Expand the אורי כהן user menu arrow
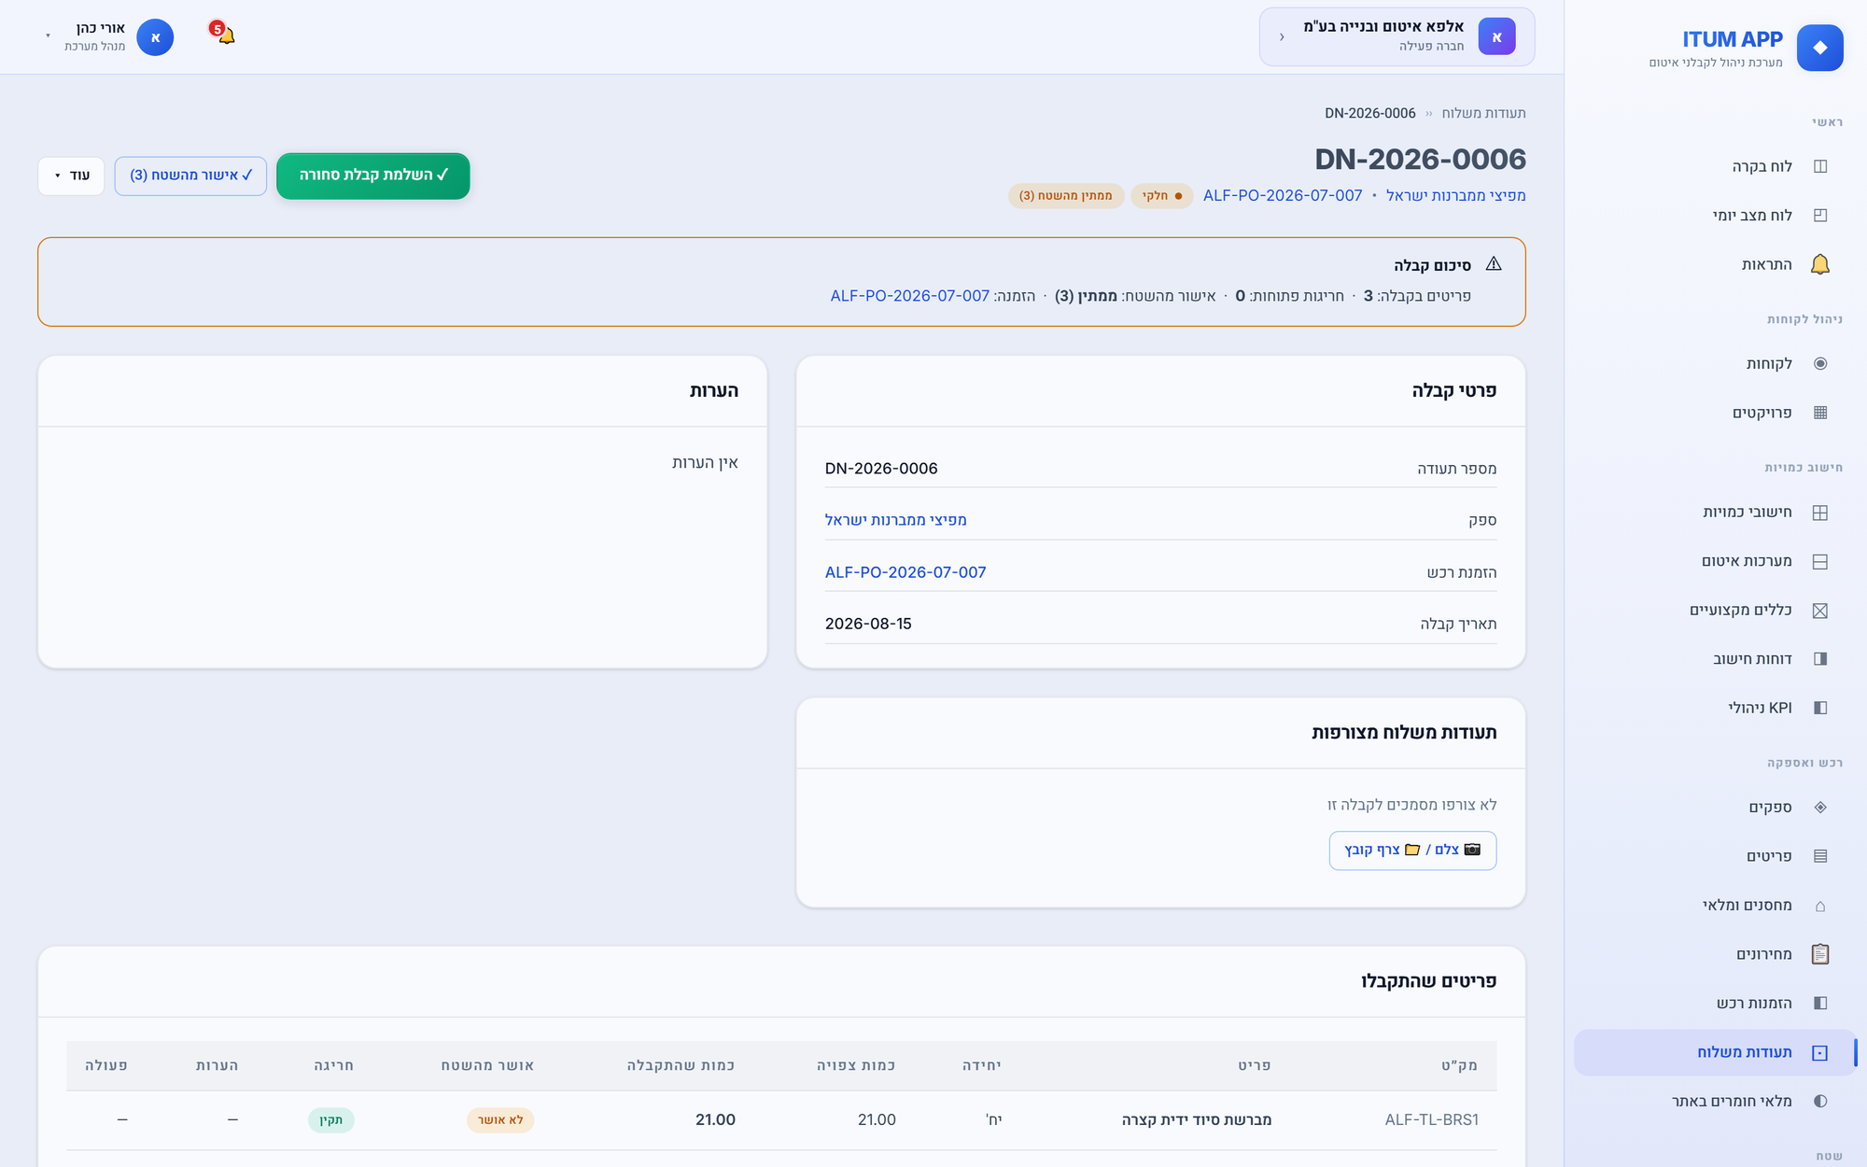 49,36
